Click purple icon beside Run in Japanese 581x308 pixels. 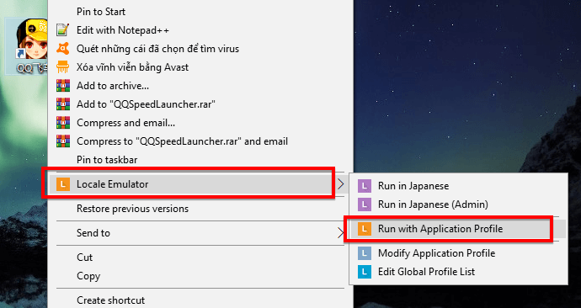pyautogui.click(x=365, y=186)
